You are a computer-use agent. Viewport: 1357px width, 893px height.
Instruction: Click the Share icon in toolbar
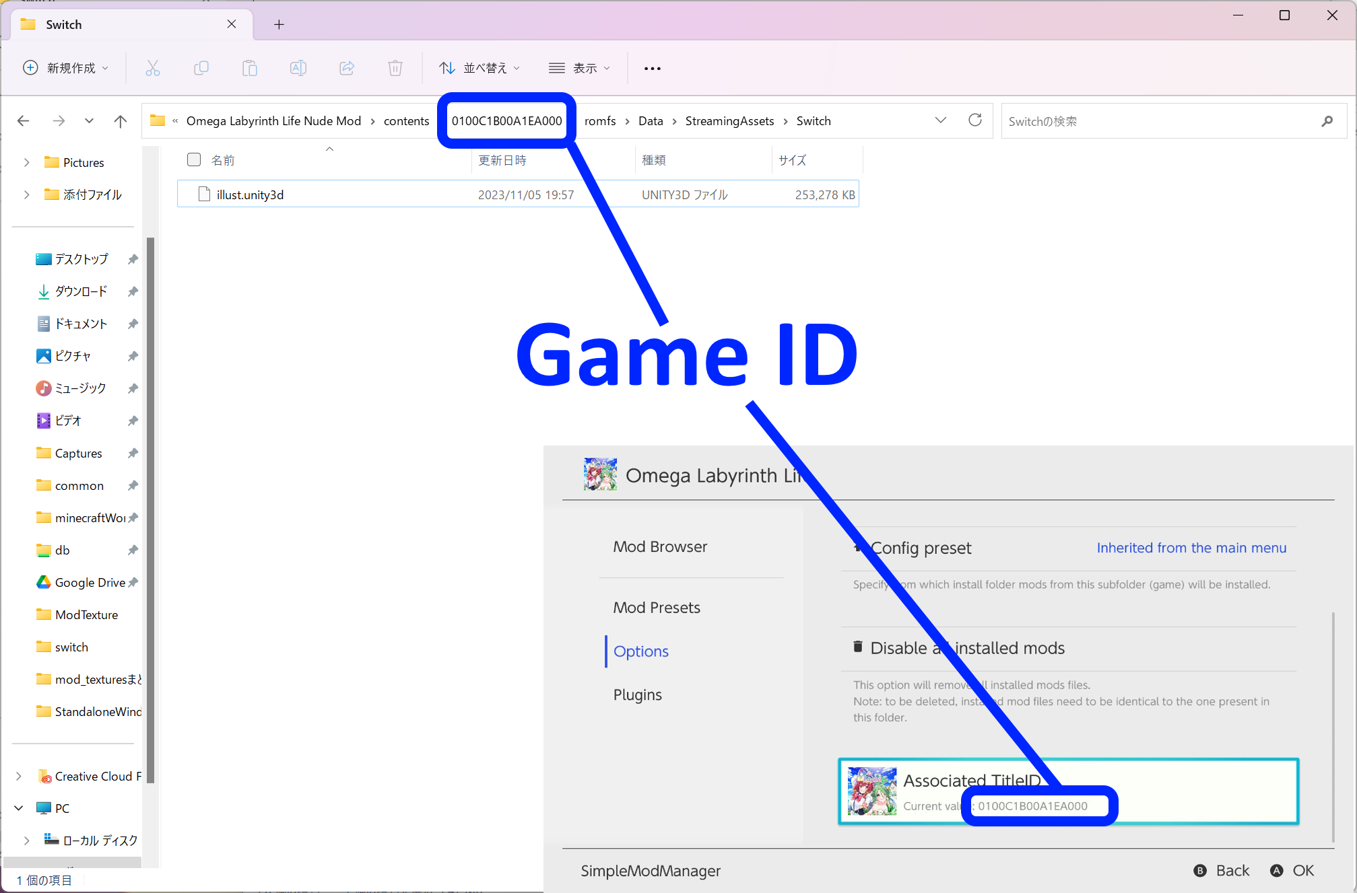[347, 68]
